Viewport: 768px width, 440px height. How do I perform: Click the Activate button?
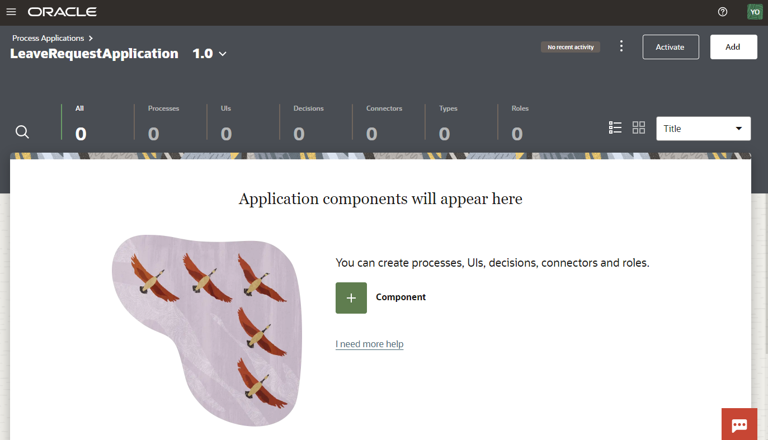click(x=670, y=47)
